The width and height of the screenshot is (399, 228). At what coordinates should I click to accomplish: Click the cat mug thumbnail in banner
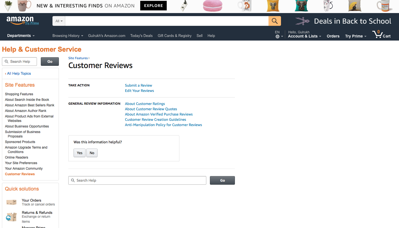24,6
